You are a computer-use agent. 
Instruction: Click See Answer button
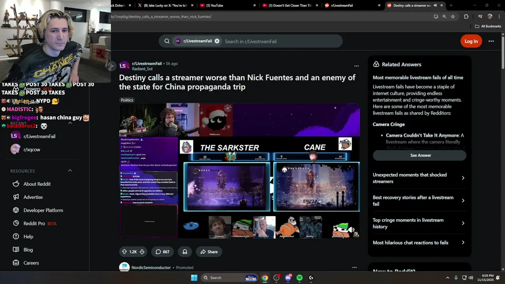421,155
